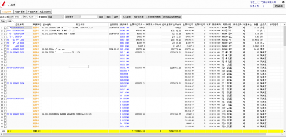Viewport: 286px width, 137px height.
Task: Click the 切换账号 button
Action: [x=279, y=6]
